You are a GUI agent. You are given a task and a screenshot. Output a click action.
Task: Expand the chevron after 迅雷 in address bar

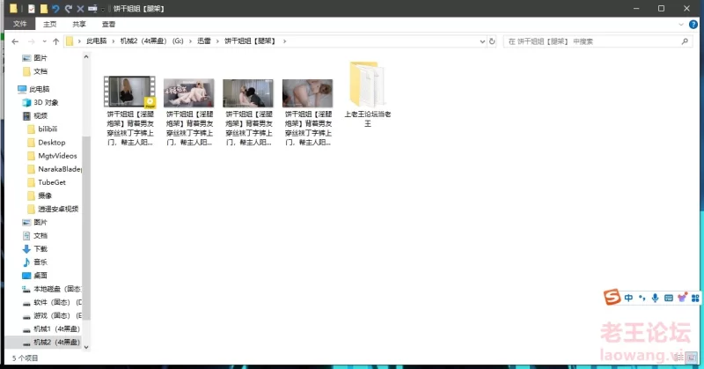217,41
